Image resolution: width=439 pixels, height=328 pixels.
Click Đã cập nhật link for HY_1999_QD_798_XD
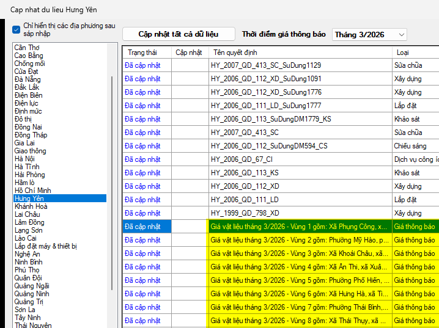pyautogui.click(x=142, y=213)
